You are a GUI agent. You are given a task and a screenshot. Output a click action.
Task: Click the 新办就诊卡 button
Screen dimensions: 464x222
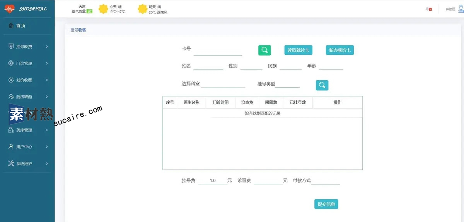pyautogui.click(x=339, y=50)
